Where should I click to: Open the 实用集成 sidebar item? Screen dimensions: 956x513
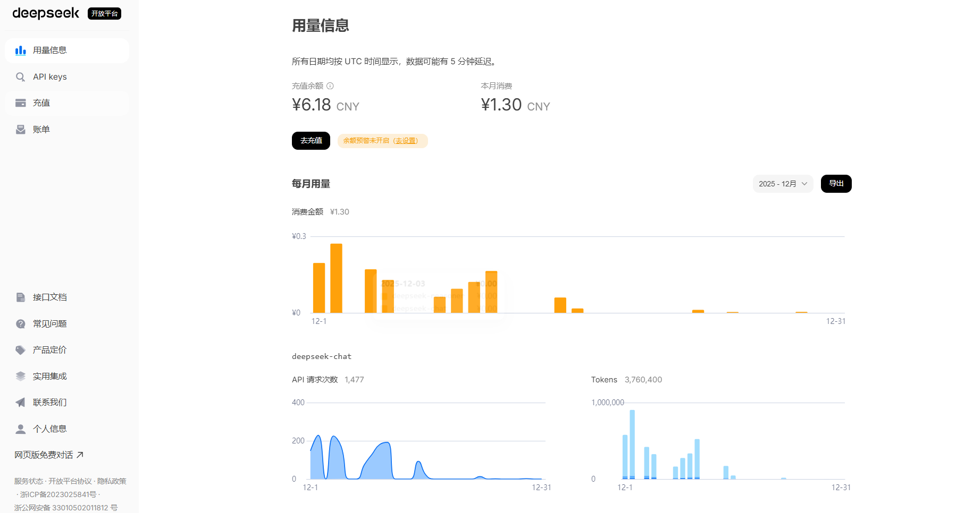coord(67,377)
